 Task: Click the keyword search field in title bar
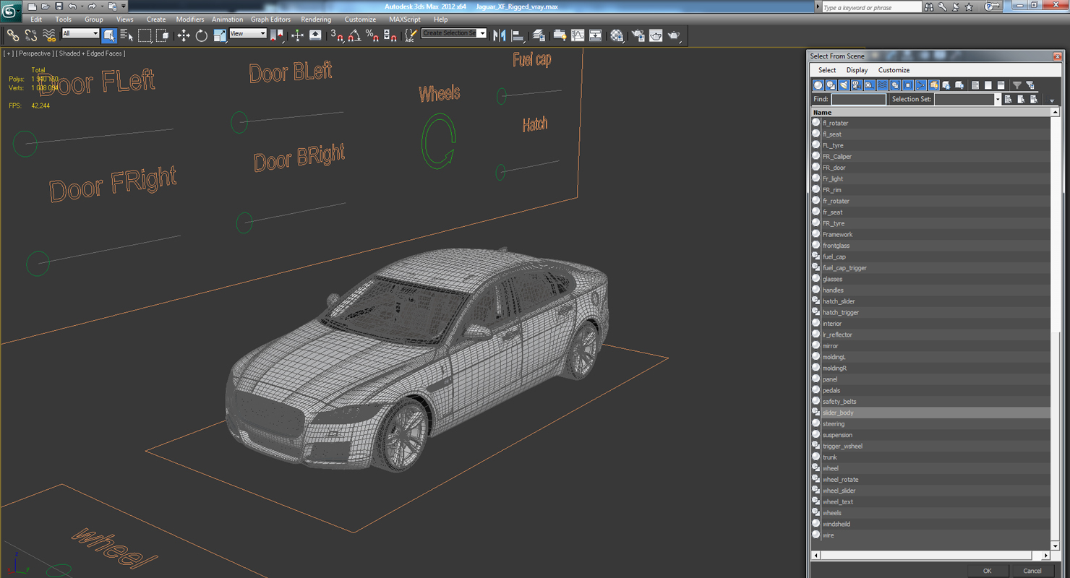point(870,7)
